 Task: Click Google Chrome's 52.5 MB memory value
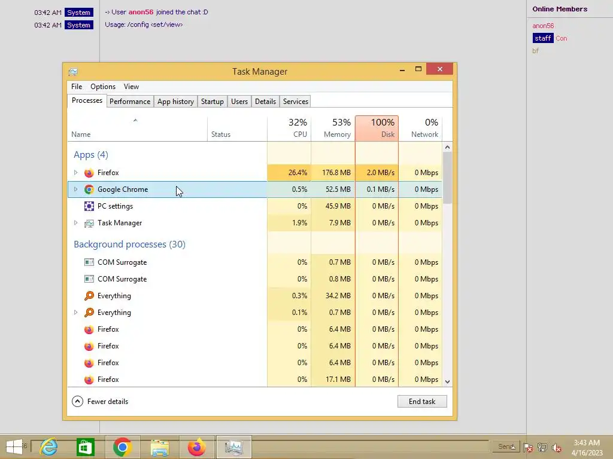[x=338, y=189]
